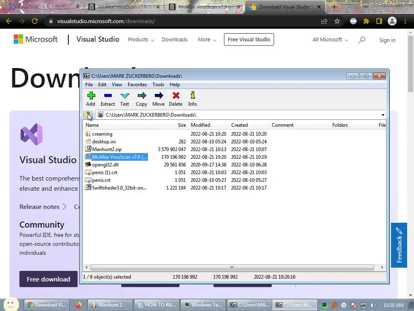Sort by the Created column header
Viewport: 414px width, 311px height.
(249, 125)
